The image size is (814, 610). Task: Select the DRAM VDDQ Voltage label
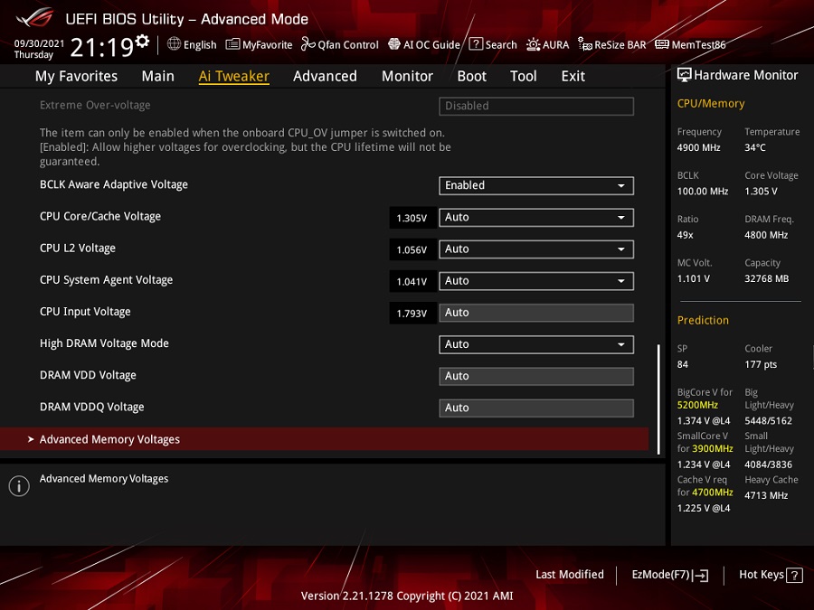coord(92,408)
